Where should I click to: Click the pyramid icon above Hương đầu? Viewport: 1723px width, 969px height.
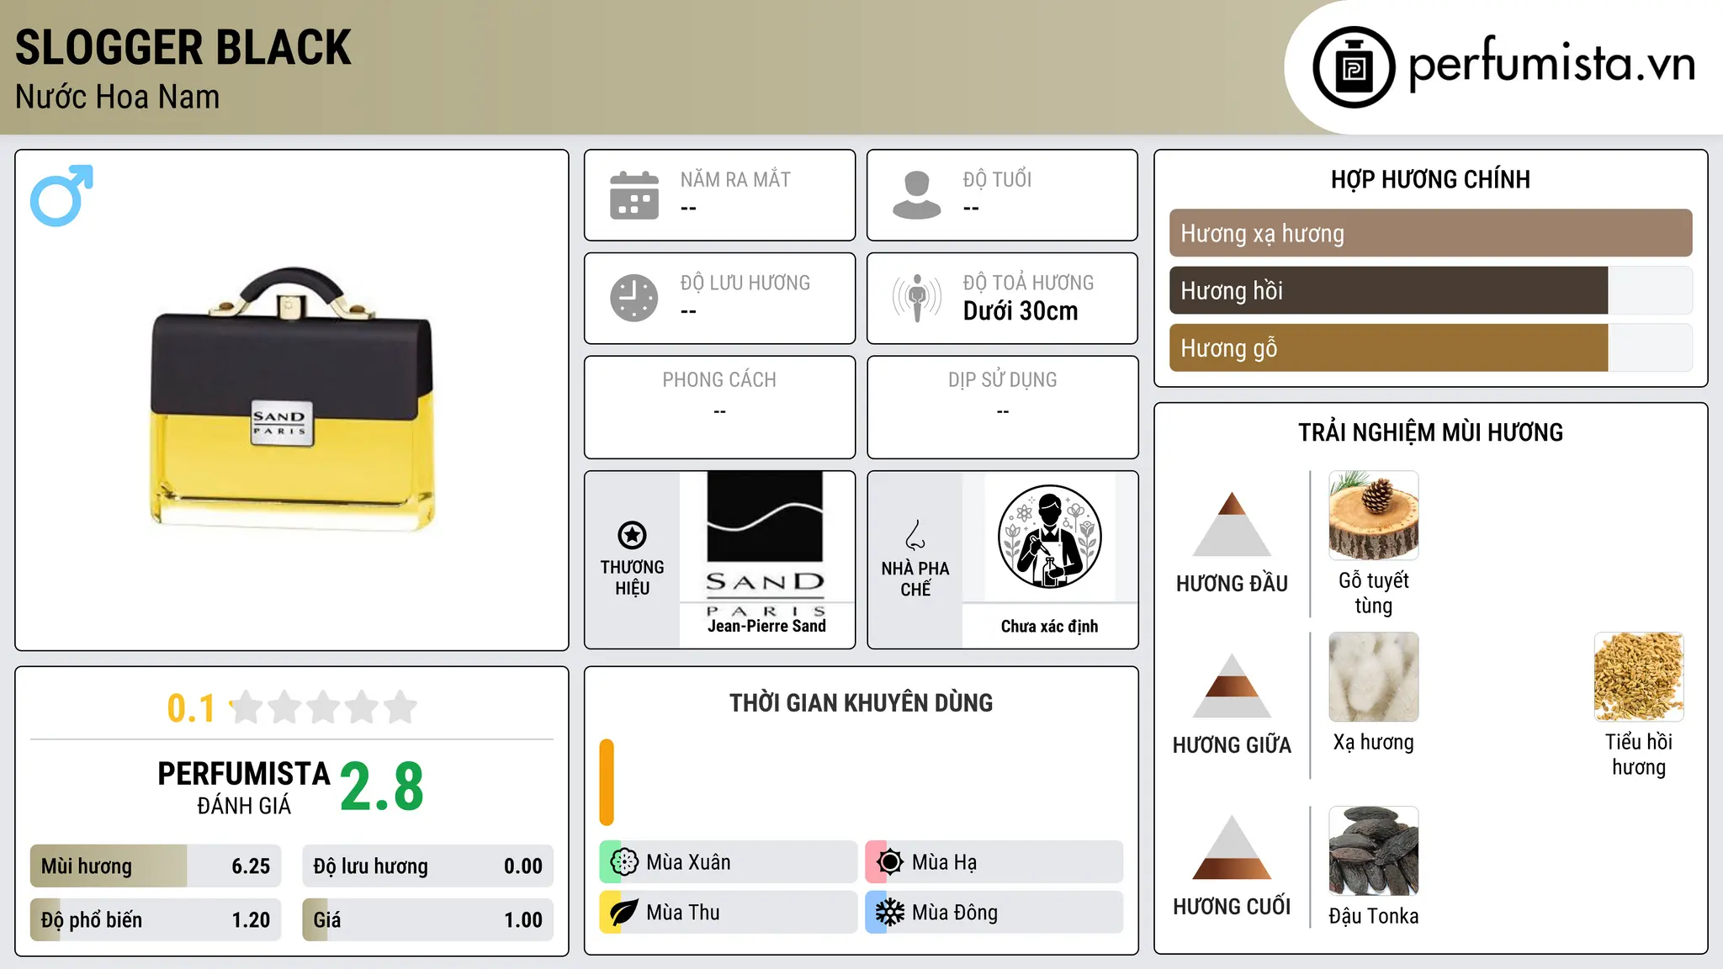(1232, 524)
